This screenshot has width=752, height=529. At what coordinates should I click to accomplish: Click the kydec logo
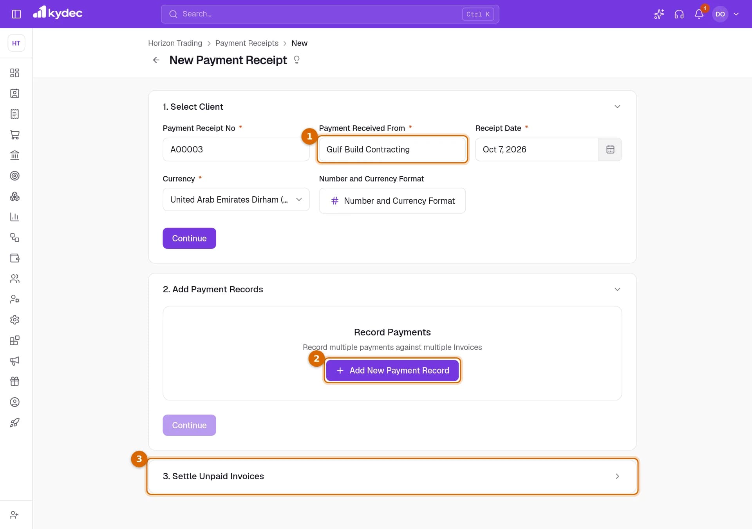click(x=58, y=13)
